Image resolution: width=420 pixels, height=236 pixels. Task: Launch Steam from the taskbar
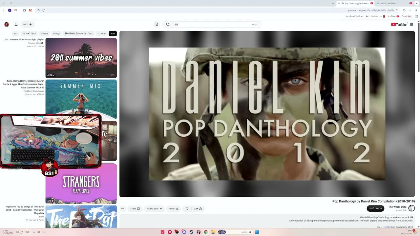tap(191, 232)
